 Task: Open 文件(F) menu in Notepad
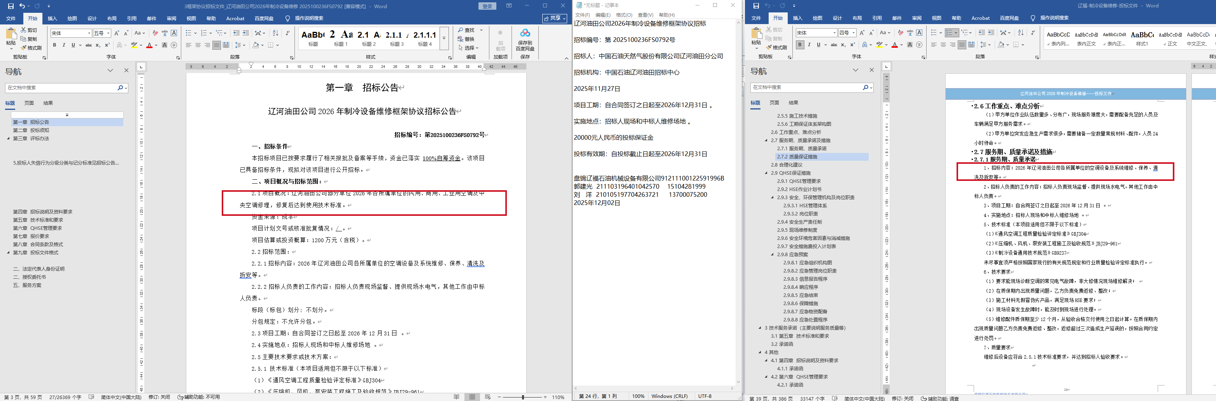point(582,15)
